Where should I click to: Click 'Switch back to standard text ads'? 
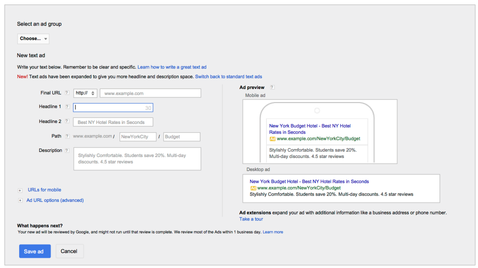click(x=229, y=76)
